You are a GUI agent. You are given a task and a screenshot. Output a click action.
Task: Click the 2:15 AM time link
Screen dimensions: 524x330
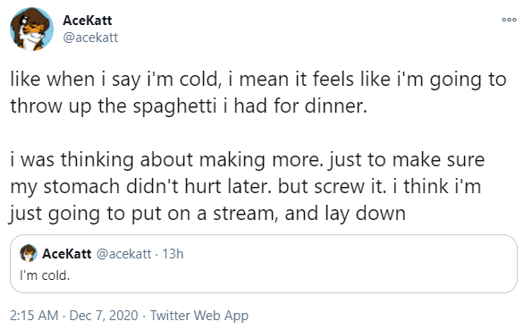34,316
